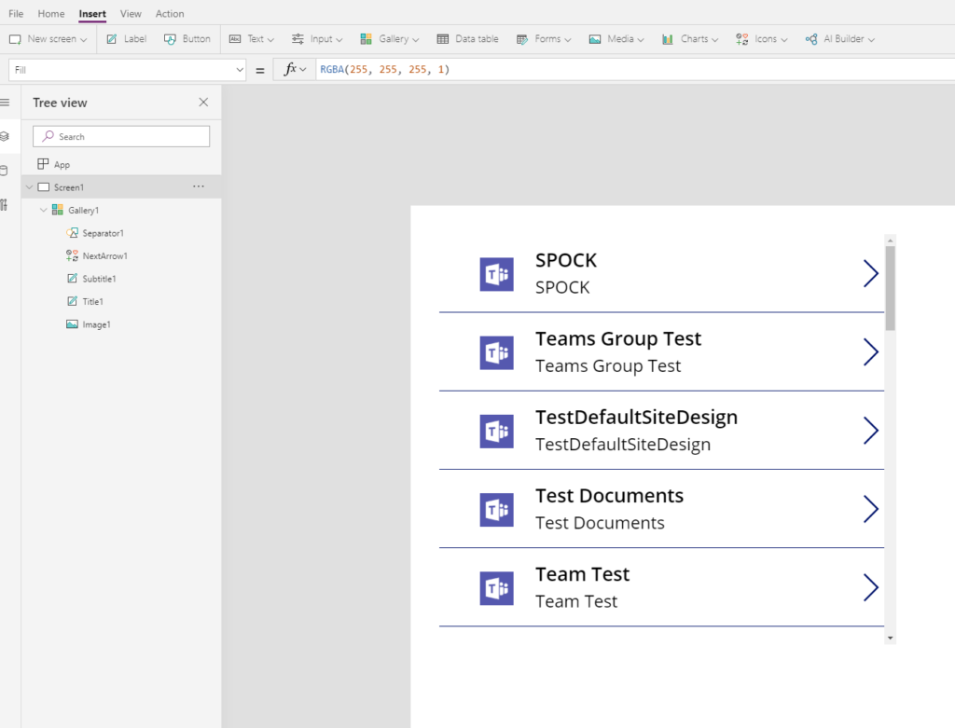Collapse the Gallery1 tree node
955x728 pixels.
[43, 210]
